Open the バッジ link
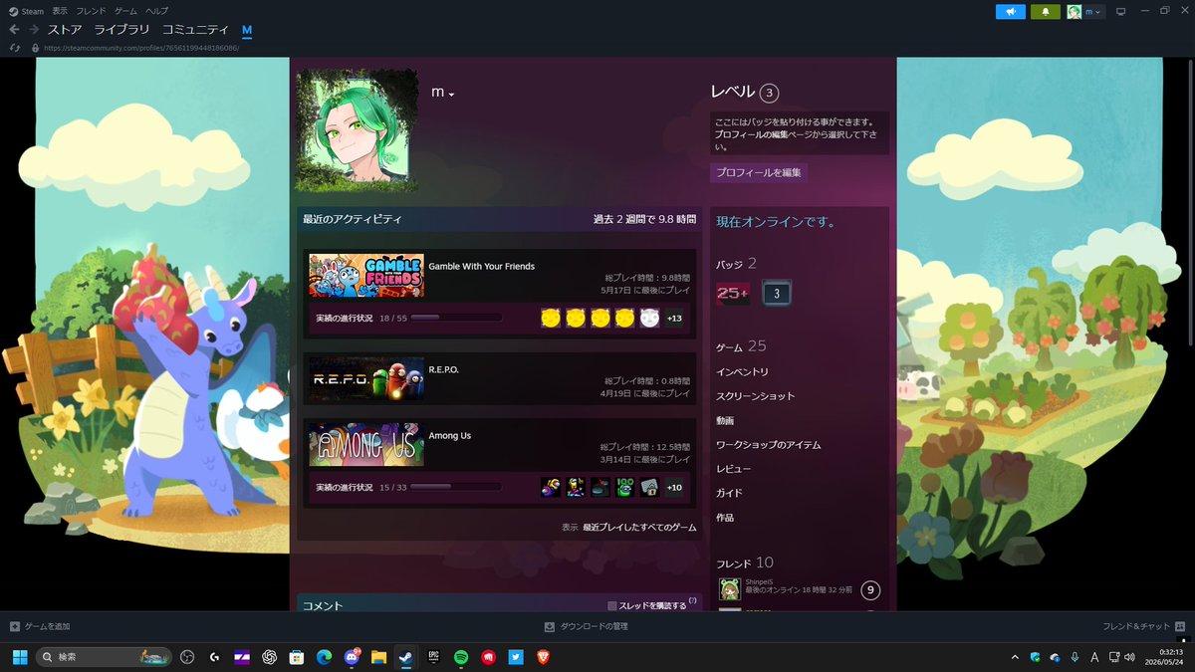The height and width of the screenshot is (672, 1195). click(x=737, y=264)
